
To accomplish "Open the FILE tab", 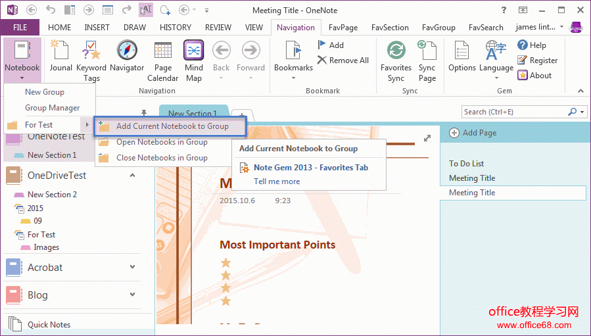I will tap(20, 28).
